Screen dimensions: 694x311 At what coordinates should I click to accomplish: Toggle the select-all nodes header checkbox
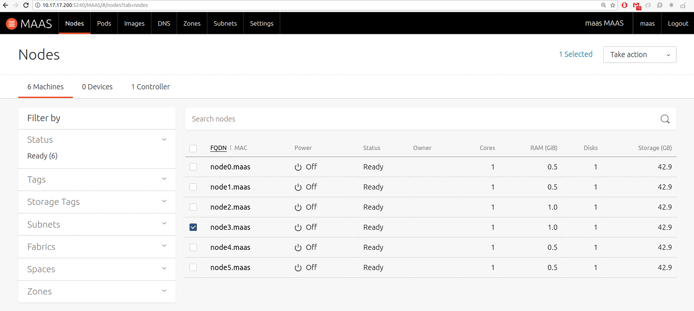[x=193, y=148]
